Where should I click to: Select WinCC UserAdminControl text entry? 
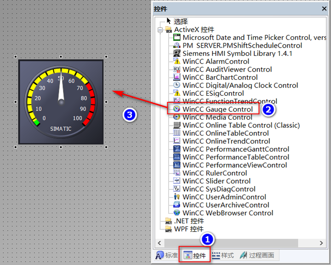click(224, 197)
